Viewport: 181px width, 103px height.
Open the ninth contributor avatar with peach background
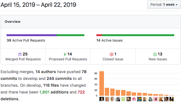145,99
